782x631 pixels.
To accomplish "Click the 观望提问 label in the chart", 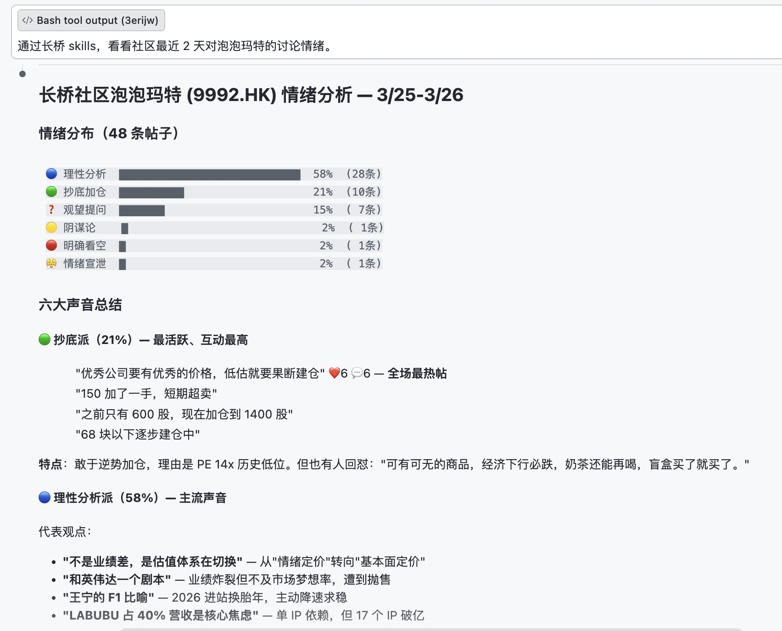I will [x=84, y=210].
